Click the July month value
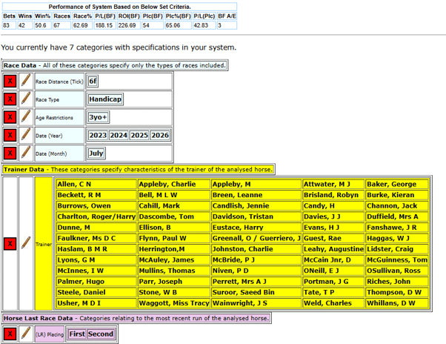The image size is (446, 344). tap(96, 153)
